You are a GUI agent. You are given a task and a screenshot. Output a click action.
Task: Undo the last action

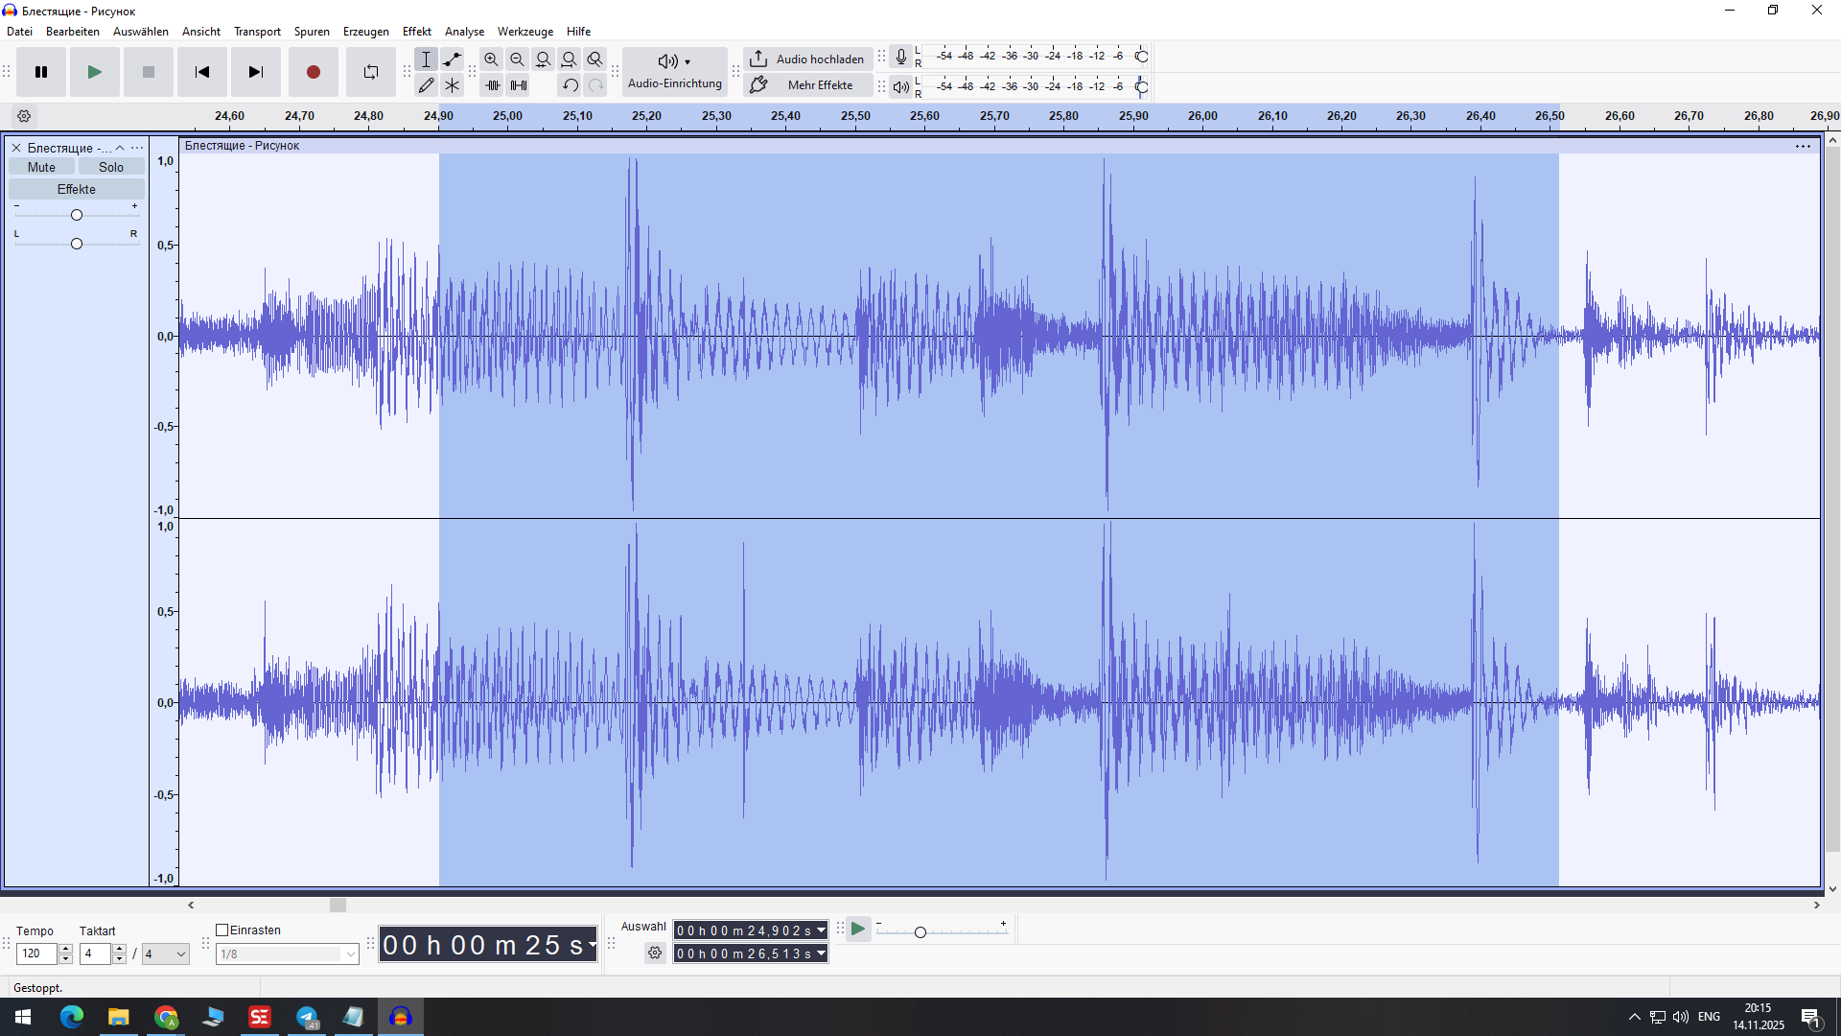point(571,85)
